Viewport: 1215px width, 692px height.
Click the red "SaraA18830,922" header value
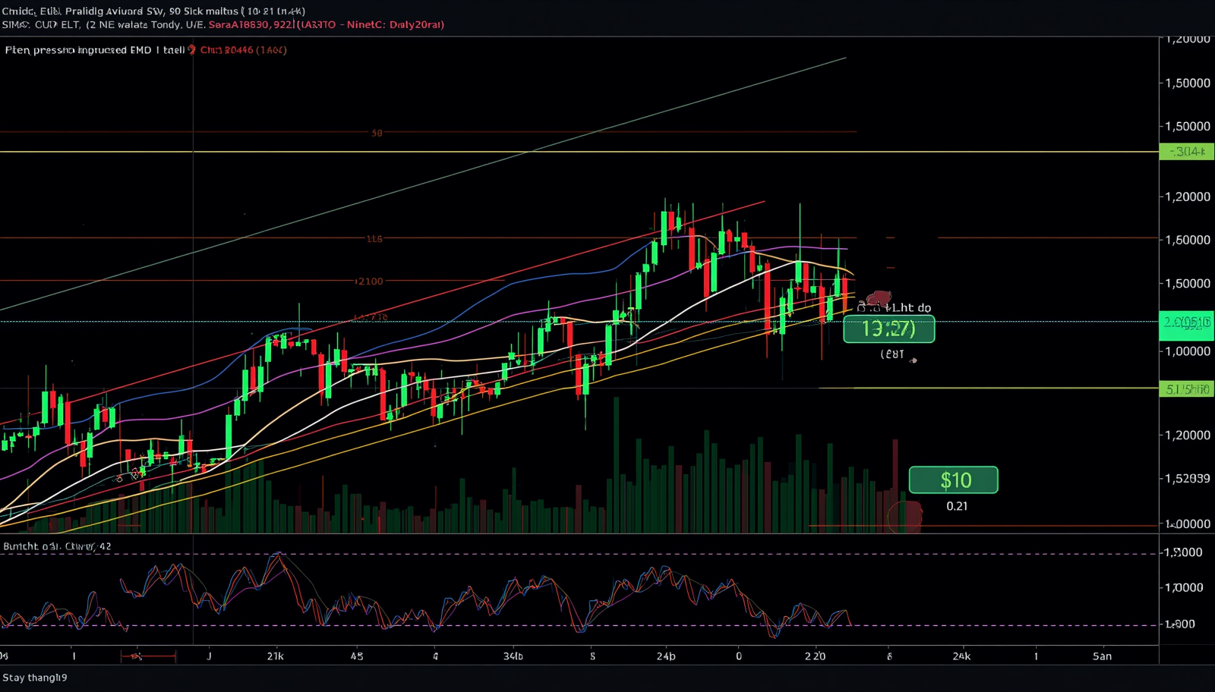251,24
